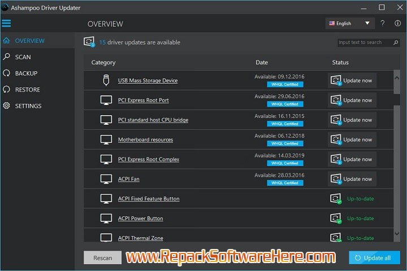Image resolution: width=407 pixels, height=271 pixels.
Task: Open USB Mass Storage Device link
Action: (x=148, y=80)
